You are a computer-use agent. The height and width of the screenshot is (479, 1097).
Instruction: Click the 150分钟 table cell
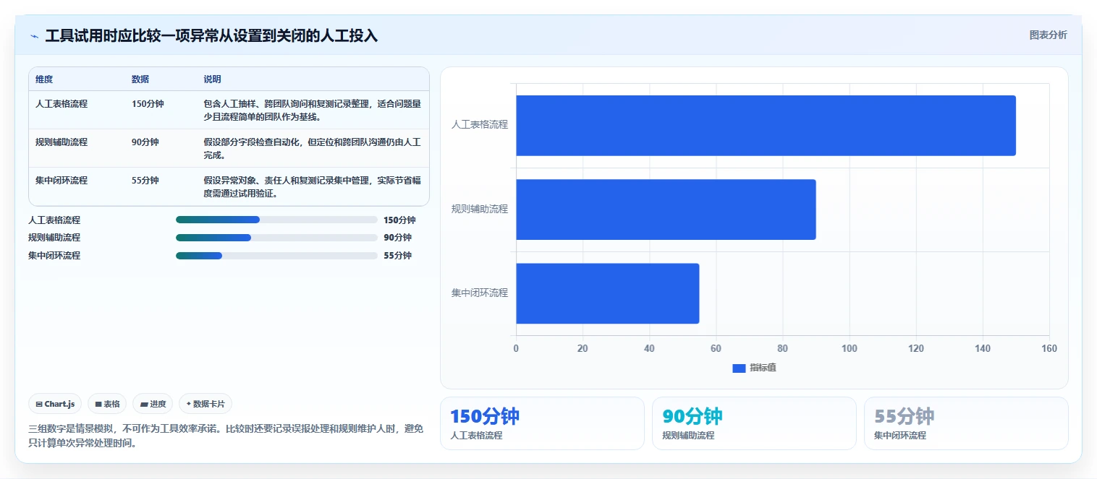click(x=148, y=104)
